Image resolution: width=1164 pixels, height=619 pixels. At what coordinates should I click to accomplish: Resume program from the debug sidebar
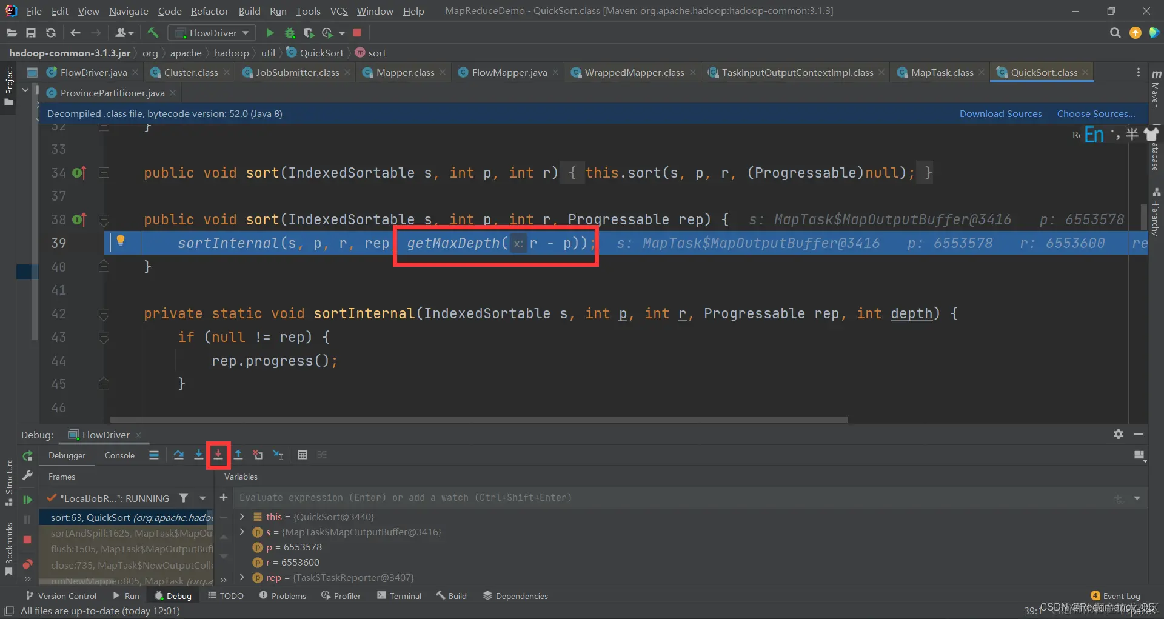point(27,500)
